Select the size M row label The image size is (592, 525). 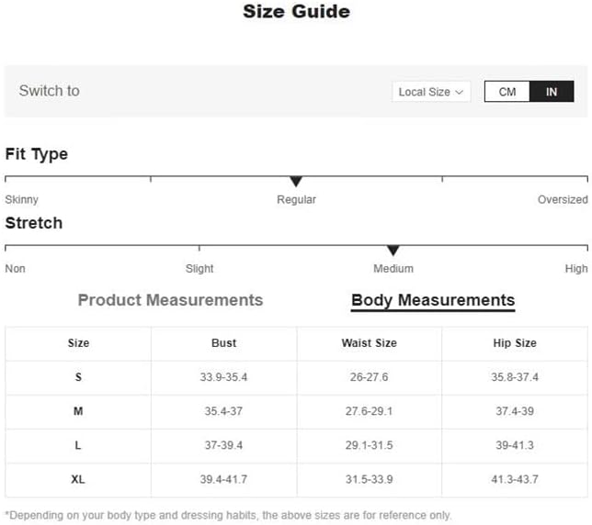point(78,411)
